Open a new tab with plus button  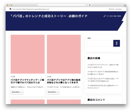pos(125,6)
